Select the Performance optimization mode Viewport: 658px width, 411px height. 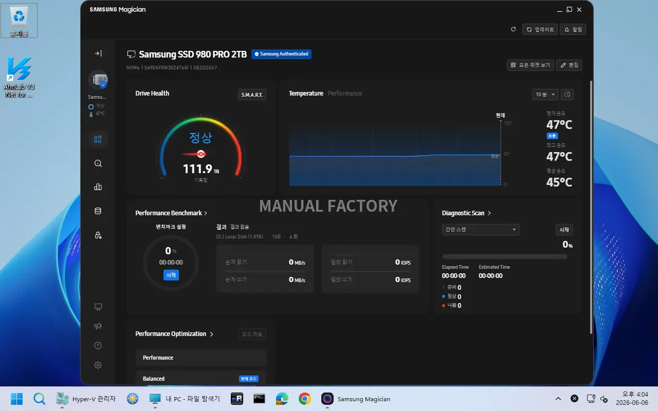(201, 358)
